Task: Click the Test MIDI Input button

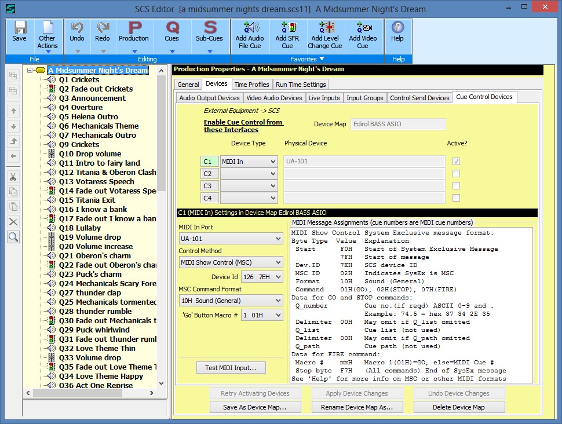Action: pyautogui.click(x=231, y=367)
